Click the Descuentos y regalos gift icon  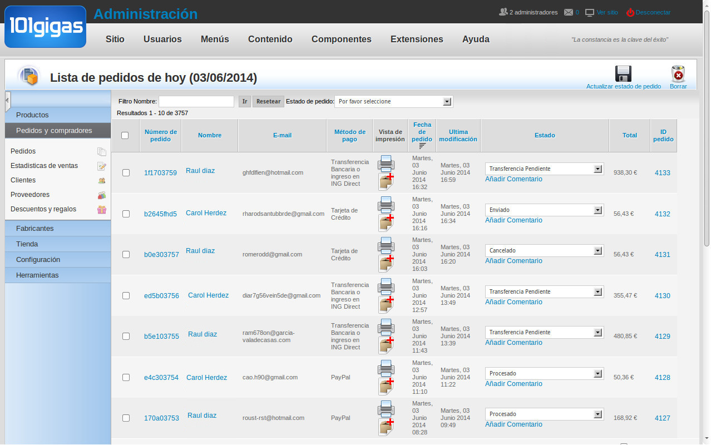(x=102, y=210)
